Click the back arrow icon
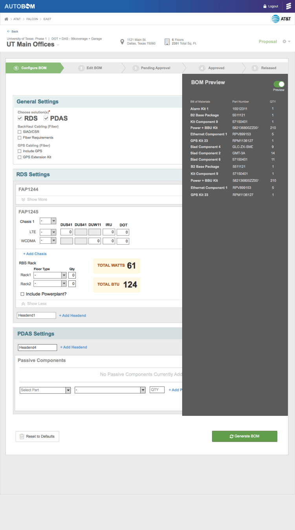Image resolution: width=295 pixels, height=530 pixels. [8, 31]
